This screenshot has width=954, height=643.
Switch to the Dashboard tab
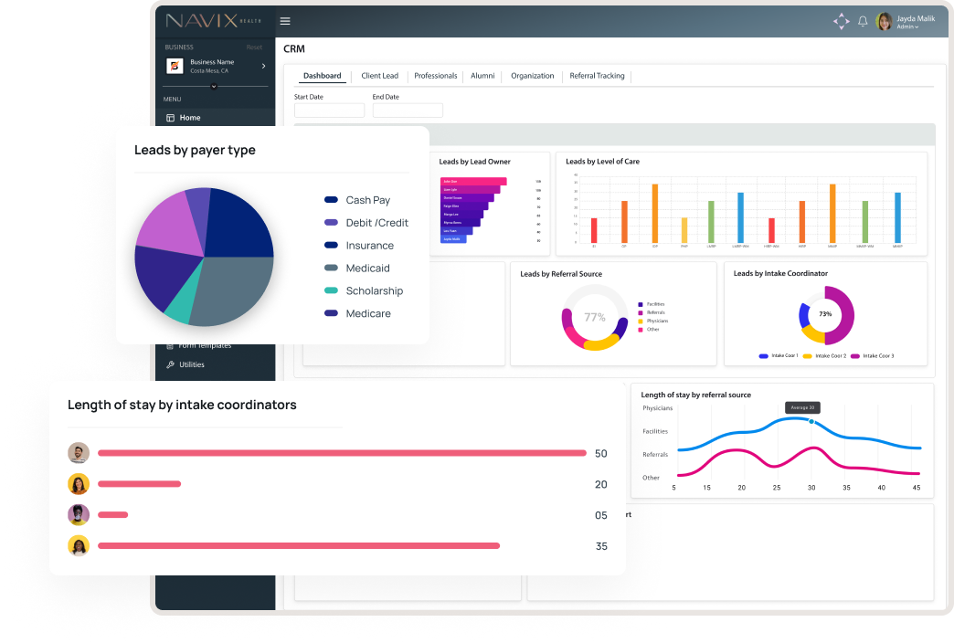(x=322, y=76)
